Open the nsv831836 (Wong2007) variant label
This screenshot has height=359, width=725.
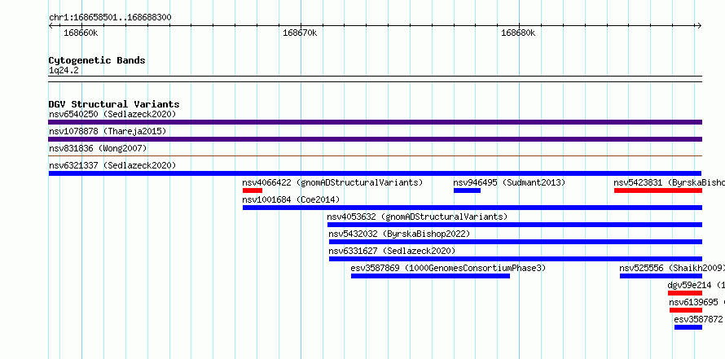point(98,148)
